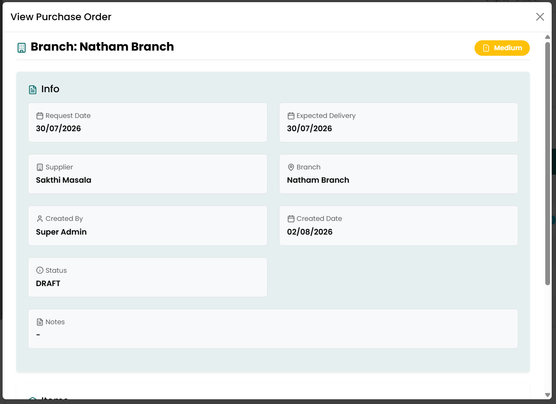This screenshot has height=404, width=556.
Task: Select the Expected Delivery value 30/07/2026
Action: tap(310, 128)
